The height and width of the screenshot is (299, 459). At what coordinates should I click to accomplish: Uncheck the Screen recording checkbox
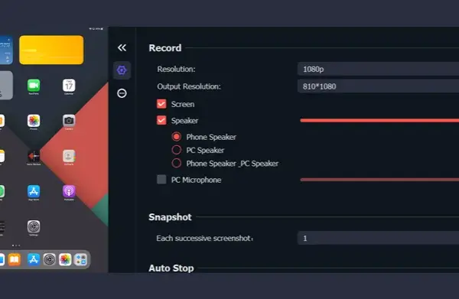click(x=161, y=104)
